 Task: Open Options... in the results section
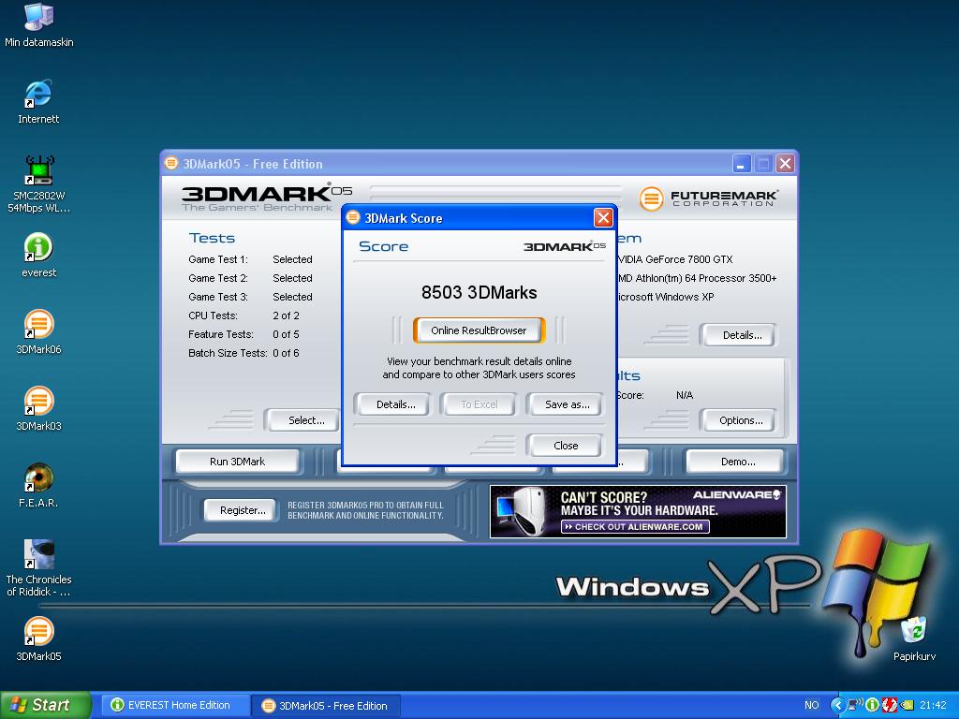click(x=741, y=420)
